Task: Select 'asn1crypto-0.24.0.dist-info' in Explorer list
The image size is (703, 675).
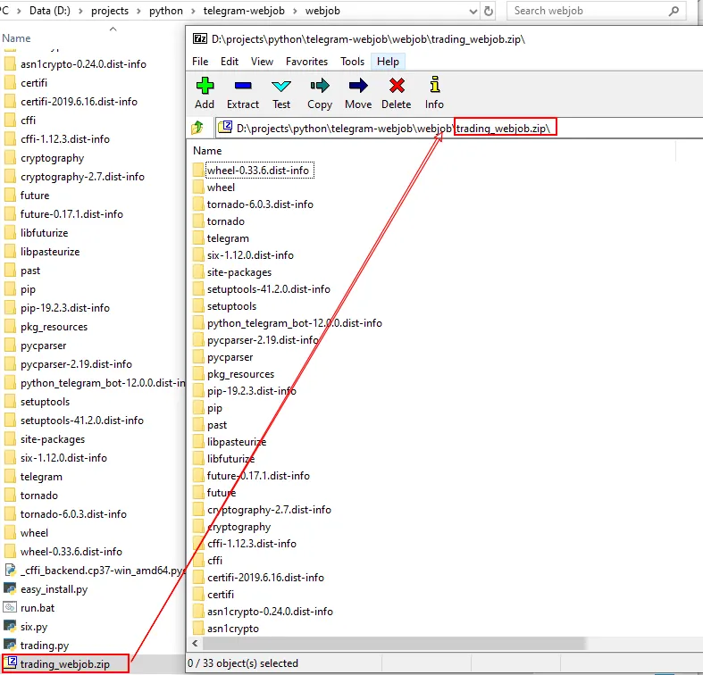Action: click(x=83, y=64)
